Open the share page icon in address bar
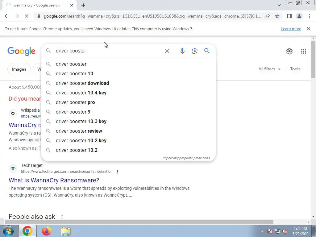The image size is (316, 237). click(267, 16)
